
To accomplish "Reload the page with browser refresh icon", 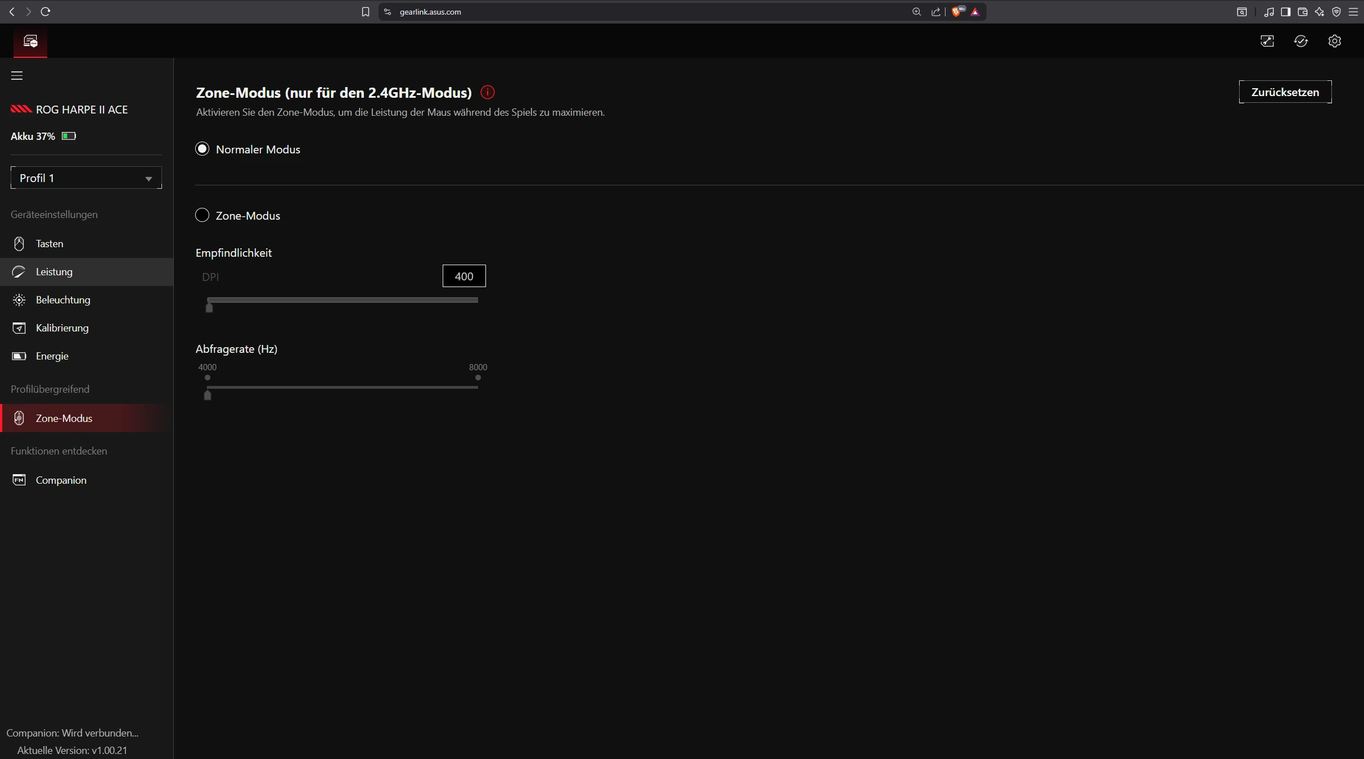I will pos(46,12).
